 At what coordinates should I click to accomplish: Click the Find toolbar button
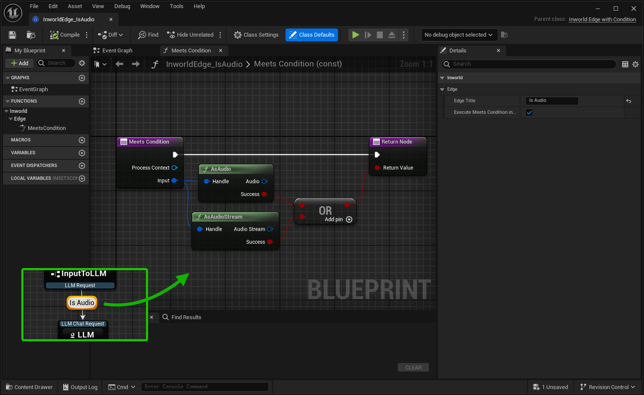click(x=148, y=35)
